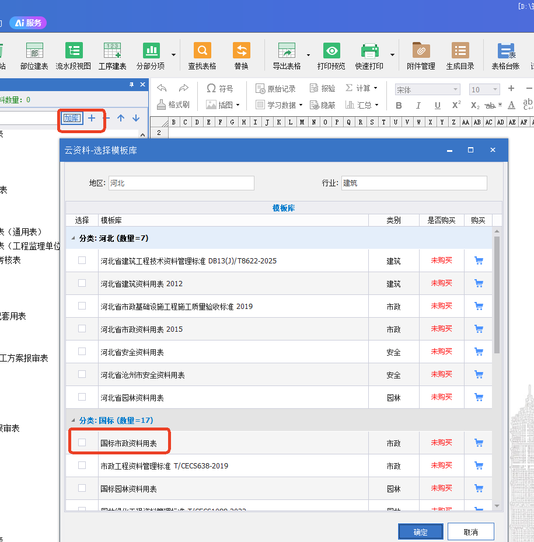The width and height of the screenshot is (534, 542).
Task: Apply superscript formatting
Action: (456, 105)
